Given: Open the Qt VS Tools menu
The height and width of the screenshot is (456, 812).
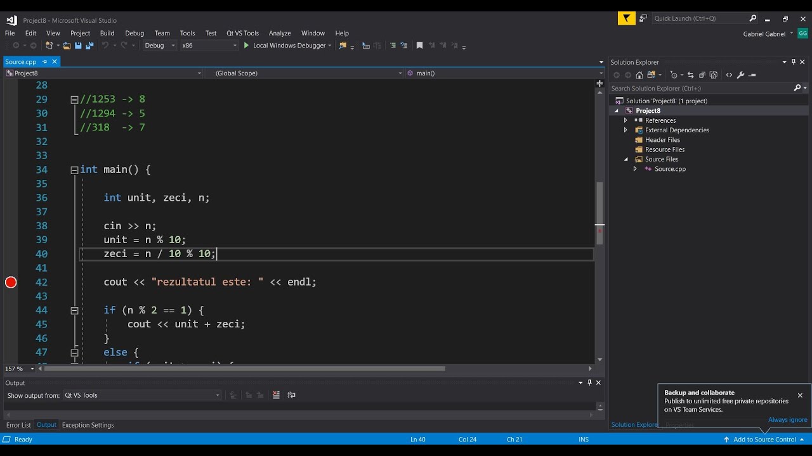Looking at the screenshot, I should [x=242, y=33].
